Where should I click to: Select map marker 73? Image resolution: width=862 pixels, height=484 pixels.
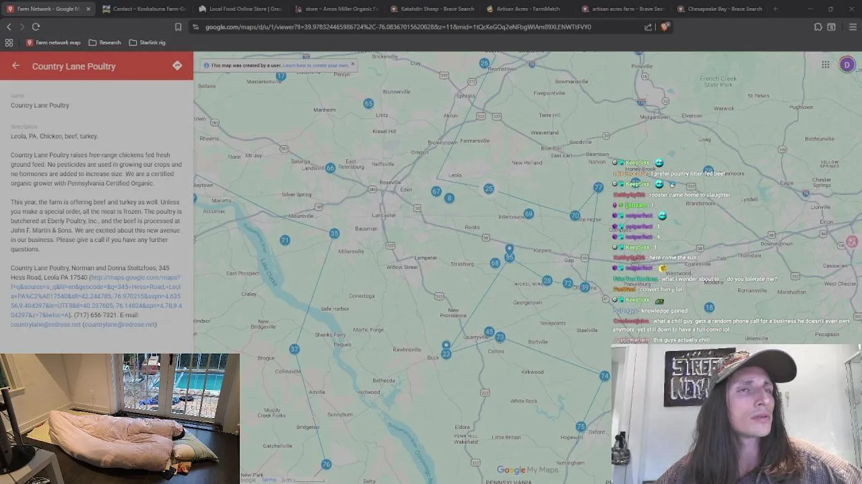(500, 337)
